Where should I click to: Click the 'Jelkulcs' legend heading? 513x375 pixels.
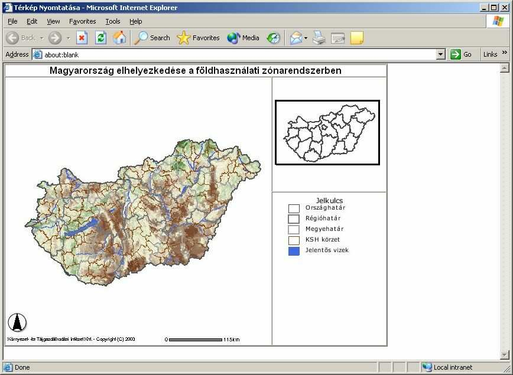point(329,200)
